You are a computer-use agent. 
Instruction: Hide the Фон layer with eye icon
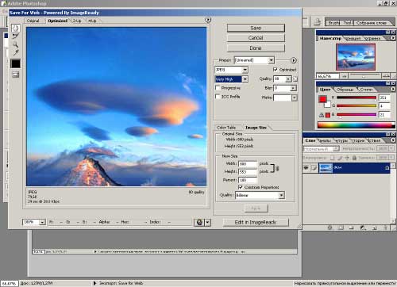point(306,168)
